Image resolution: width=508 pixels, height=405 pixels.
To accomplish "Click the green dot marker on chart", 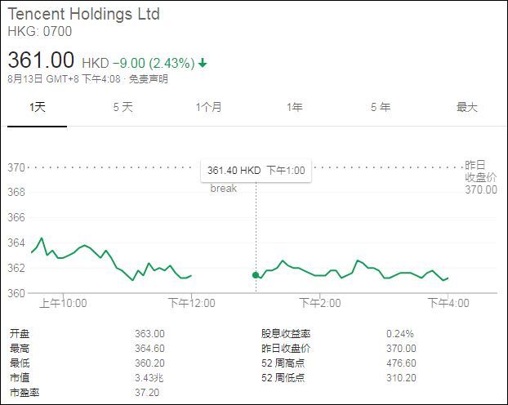I will (256, 275).
